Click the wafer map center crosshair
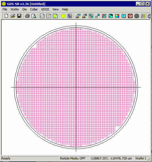 coord(76,87)
